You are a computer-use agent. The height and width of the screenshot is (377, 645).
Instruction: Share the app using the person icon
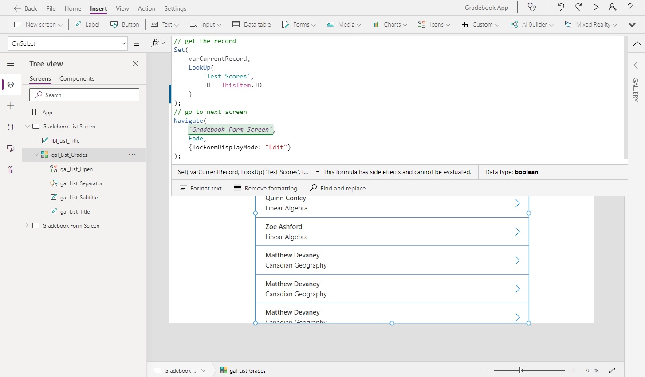coord(613,8)
